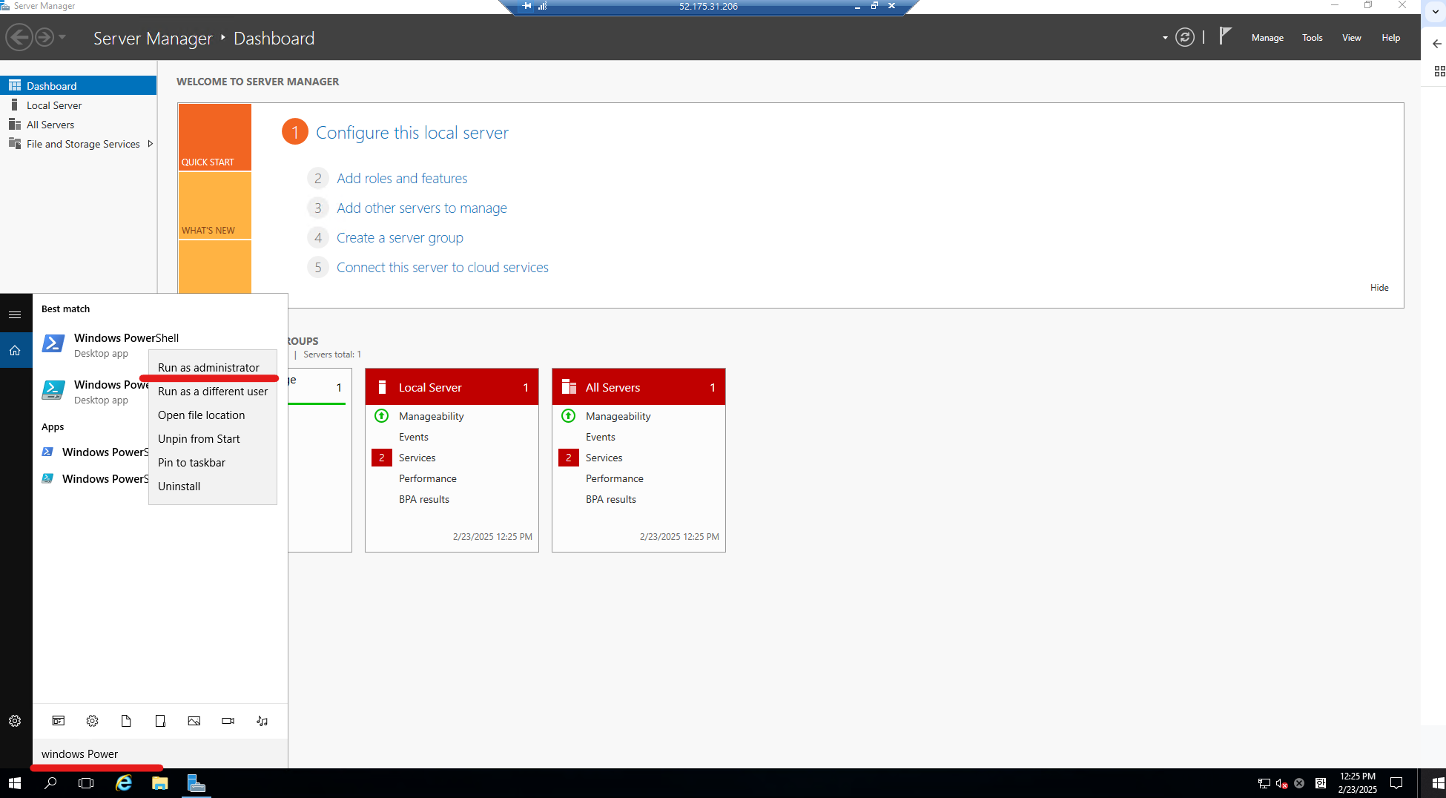The width and height of the screenshot is (1446, 798).
Task: Open the Help menu
Action: (1390, 38)
